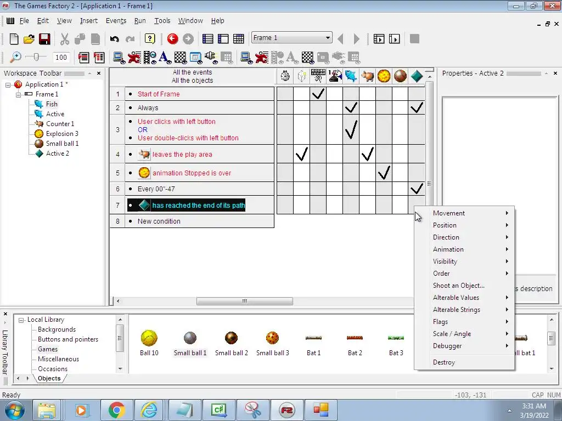This screenshot has height=421, width=562.
Task: Choose Shoot an Object menu entry
Action: tap(464, 286)
